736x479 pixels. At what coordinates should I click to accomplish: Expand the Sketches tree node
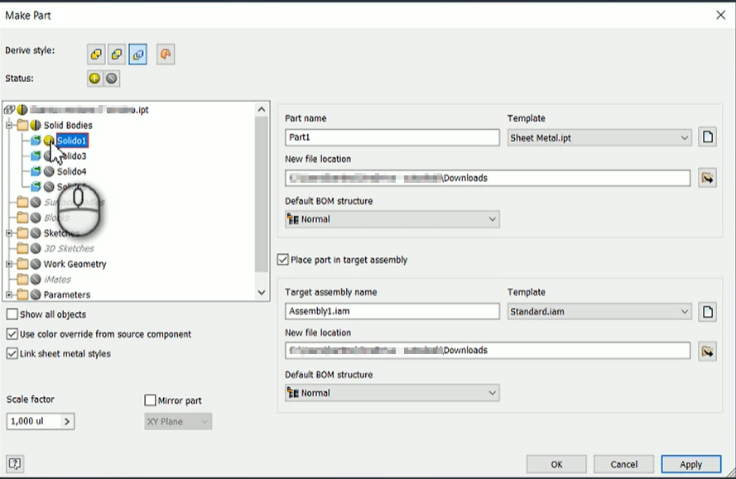click(x=11, y=233)
